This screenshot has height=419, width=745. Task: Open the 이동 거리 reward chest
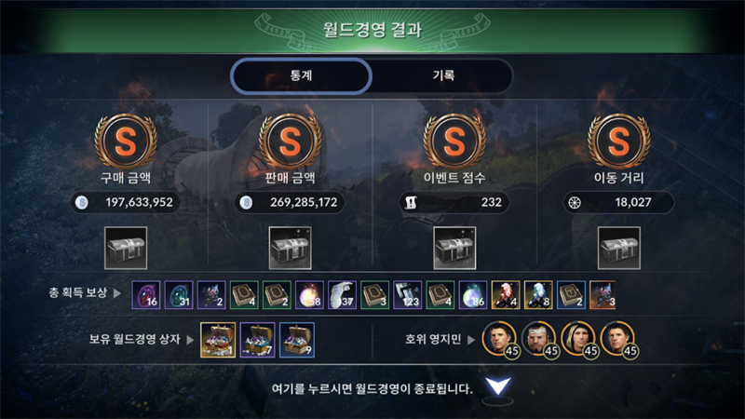[619, 248]
